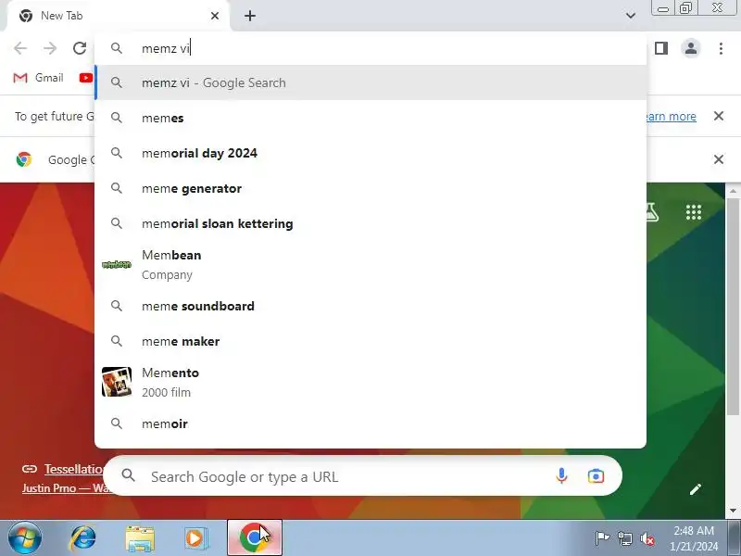Click the page scrollbar down arrow
Screen dimensions: 741x556
733,511
